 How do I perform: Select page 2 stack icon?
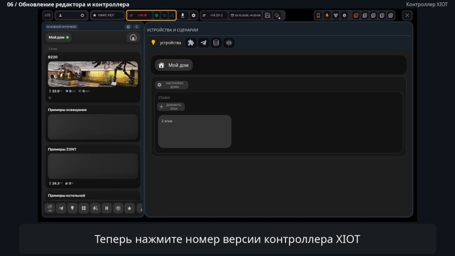365,15
